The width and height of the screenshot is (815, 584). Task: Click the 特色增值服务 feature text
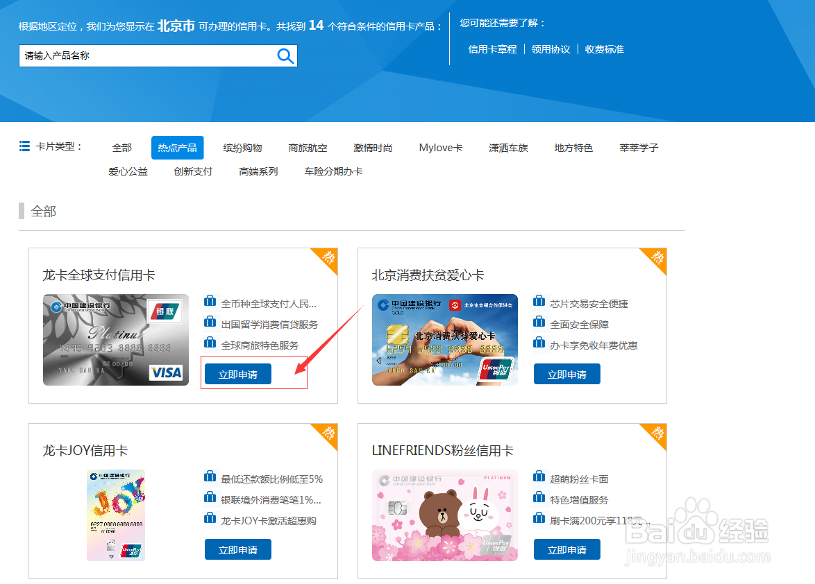coord(579,500)
